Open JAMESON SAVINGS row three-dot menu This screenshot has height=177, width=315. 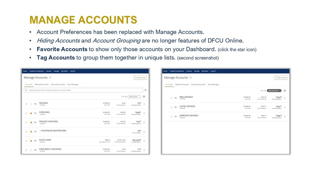click(x=285, y=117)
